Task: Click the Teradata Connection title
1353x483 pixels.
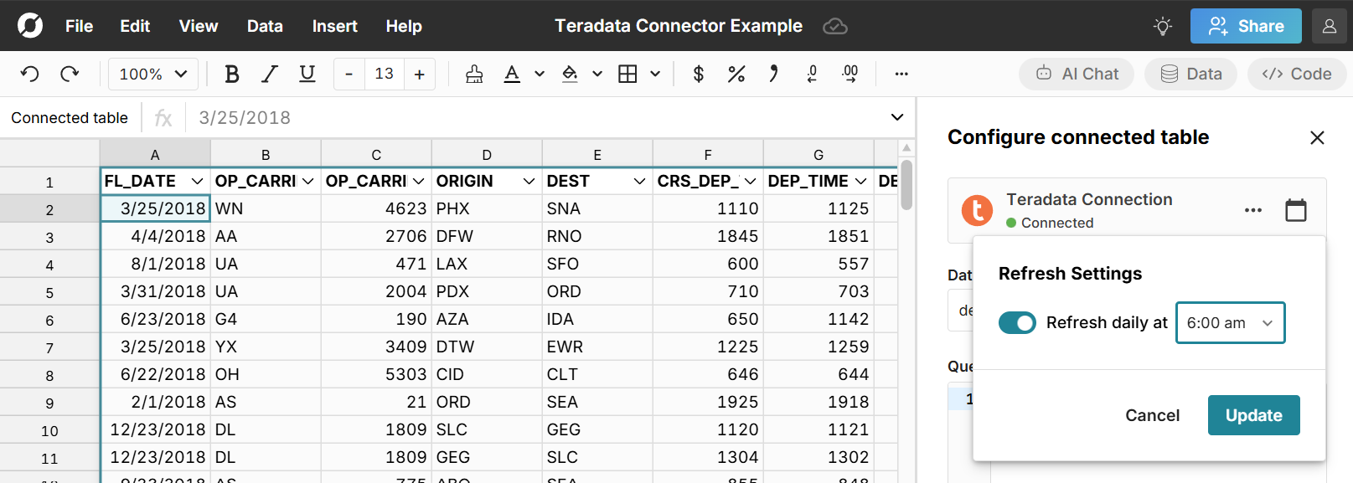Action: coord(1089,199)
